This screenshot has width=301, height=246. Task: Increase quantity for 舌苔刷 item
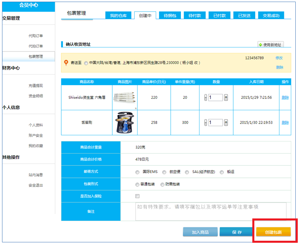226,122
